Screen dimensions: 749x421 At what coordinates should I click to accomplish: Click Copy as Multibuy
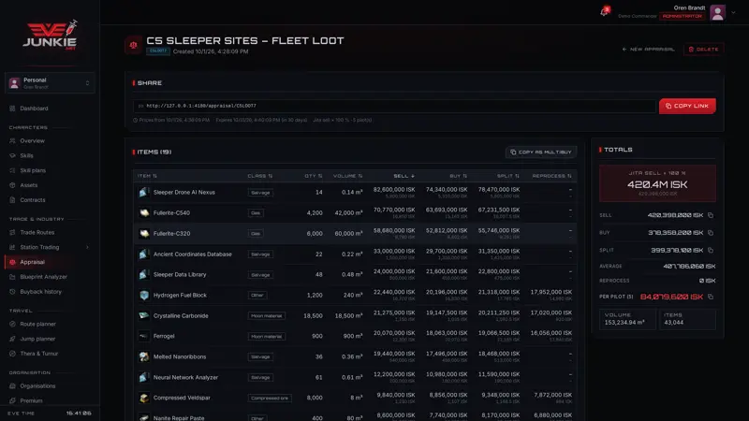[x=541, y=152]
